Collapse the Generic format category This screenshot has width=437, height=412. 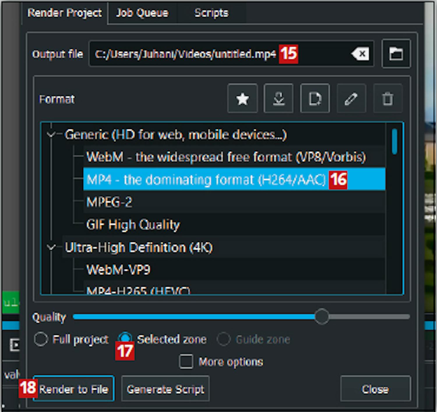click(51, 135)
